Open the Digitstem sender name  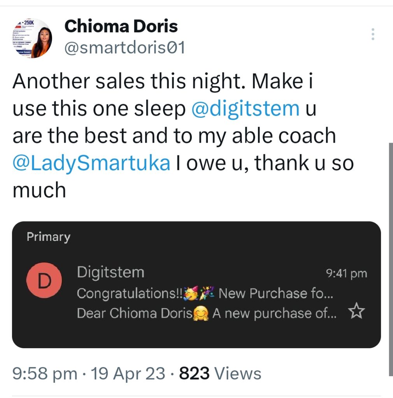(x=111, y=272)
